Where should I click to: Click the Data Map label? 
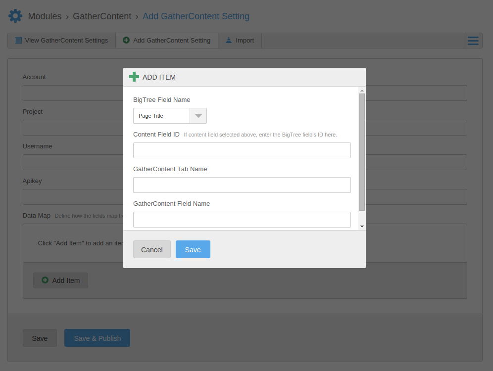37,216
